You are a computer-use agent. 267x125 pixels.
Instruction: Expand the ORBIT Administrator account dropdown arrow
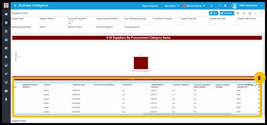(261, 6)
